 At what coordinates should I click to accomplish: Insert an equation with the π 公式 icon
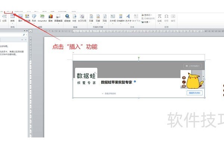point(159,19)
